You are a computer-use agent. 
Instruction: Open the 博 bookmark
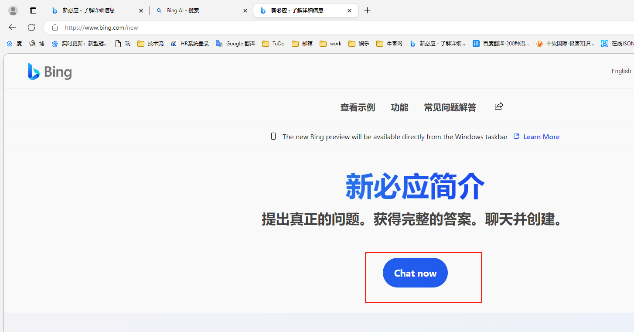[x=37, y=44]
